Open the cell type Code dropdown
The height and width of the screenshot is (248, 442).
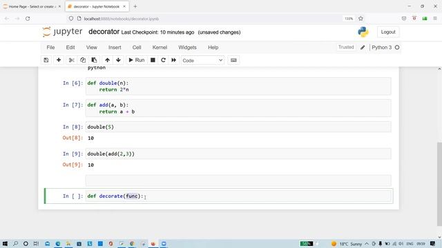202,61
